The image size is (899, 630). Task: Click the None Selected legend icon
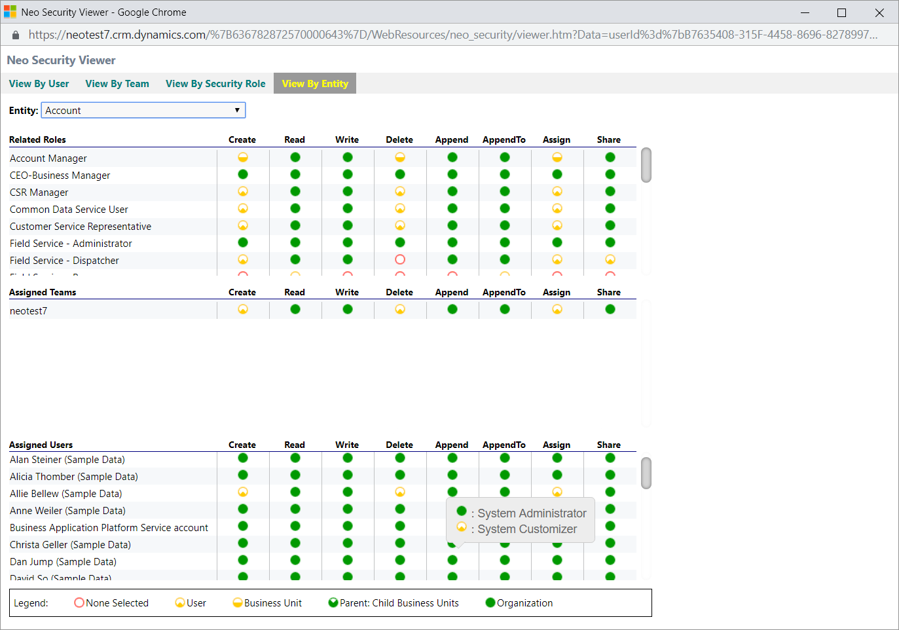[x=79, y=602]
